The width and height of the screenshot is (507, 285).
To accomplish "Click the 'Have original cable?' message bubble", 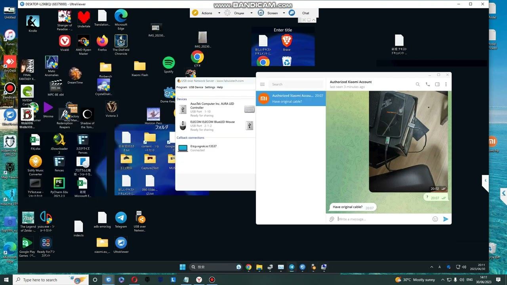I will point(353,207).
